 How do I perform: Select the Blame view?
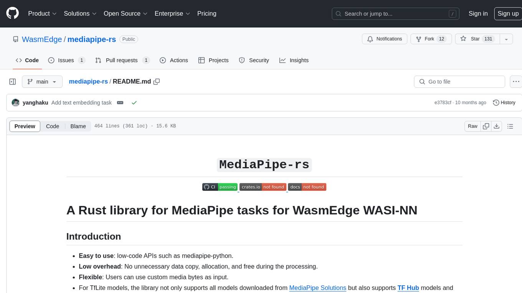point(78,126)
